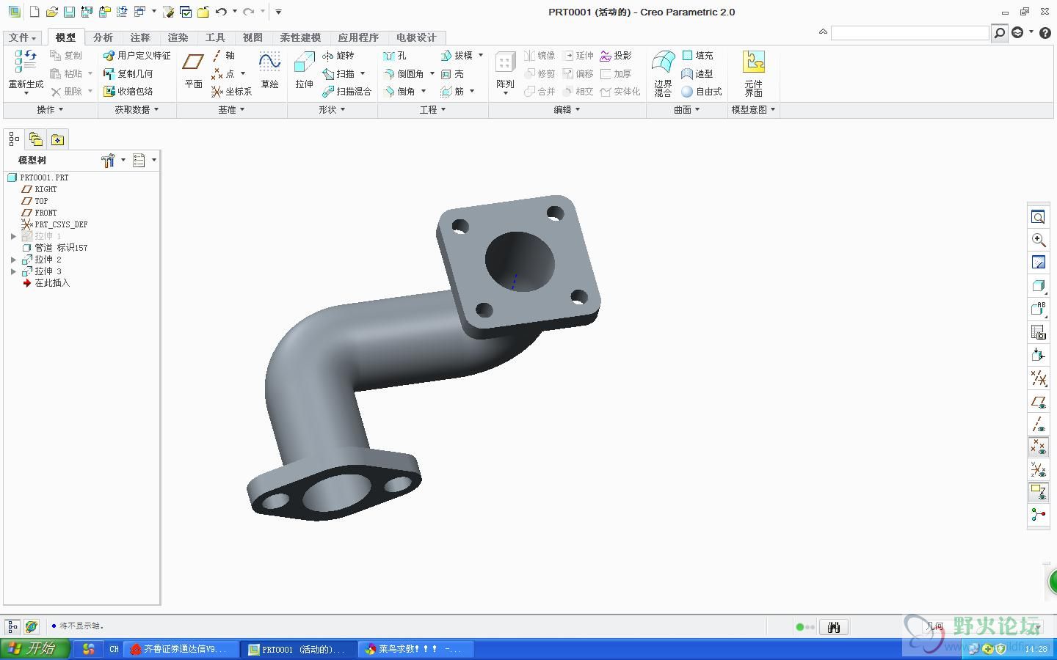Create a datum Axis (轴)
1057x660 pixels.
click(223, 56)
